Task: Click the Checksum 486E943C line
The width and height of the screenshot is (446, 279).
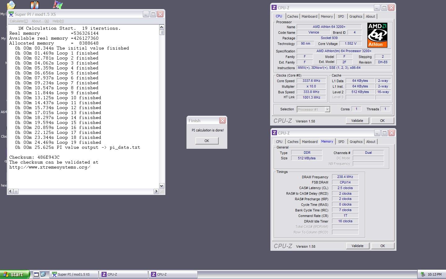Action: (34, 157)
